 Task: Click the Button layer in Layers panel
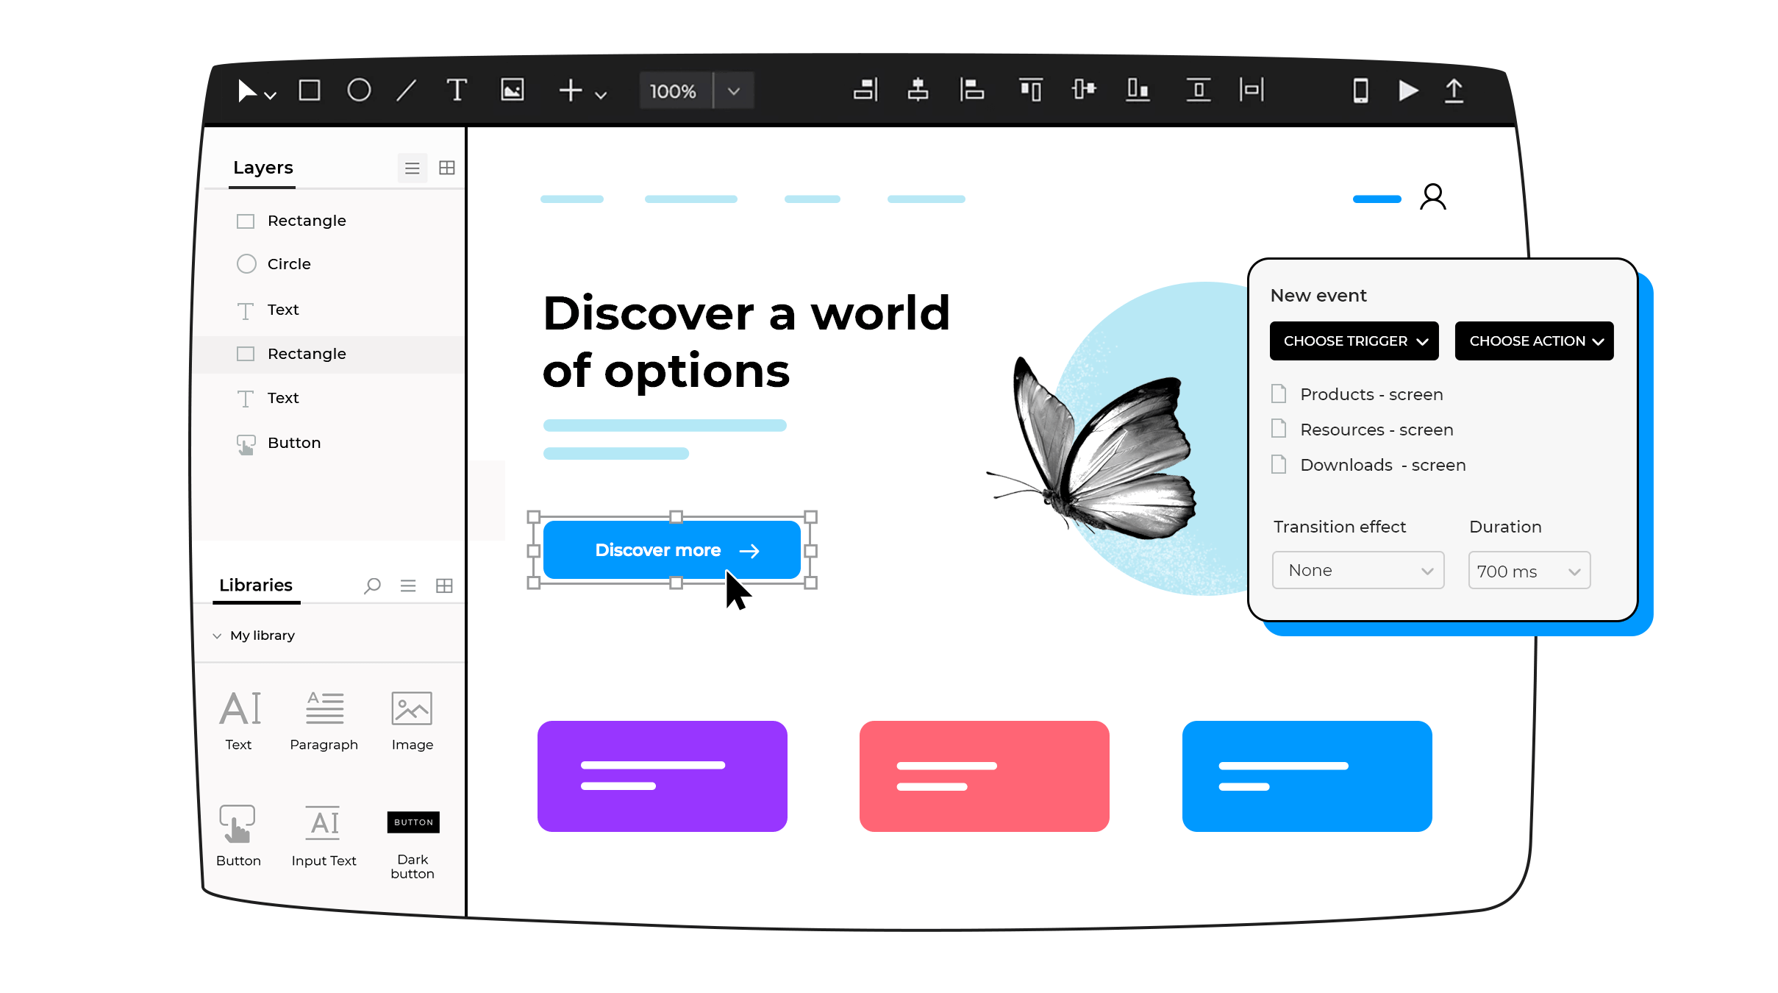pos(294,442)
